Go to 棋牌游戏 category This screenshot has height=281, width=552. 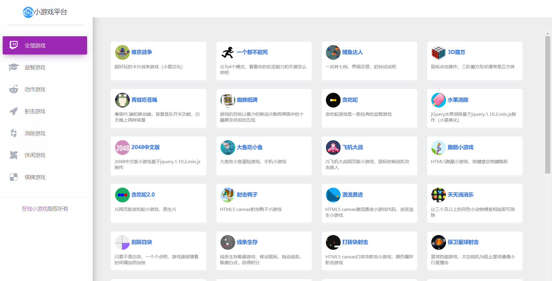tap(35, 177)
